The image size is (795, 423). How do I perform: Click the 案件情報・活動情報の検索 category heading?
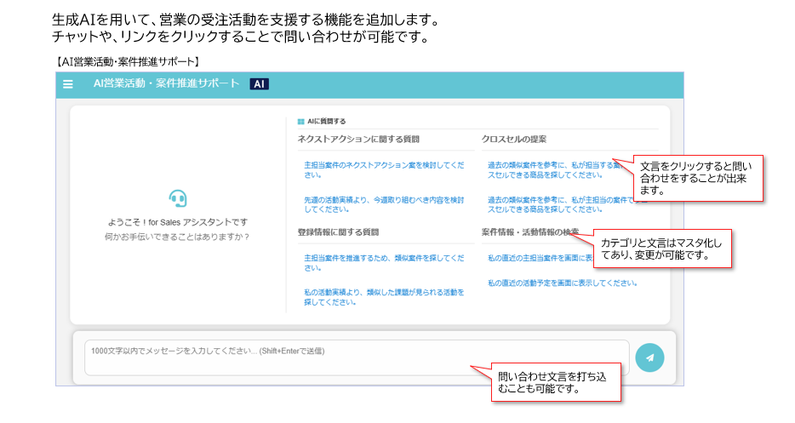click(528, 232)
